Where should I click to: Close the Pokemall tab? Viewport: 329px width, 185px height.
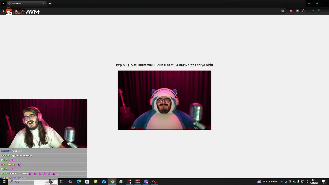tap(44, 3)
